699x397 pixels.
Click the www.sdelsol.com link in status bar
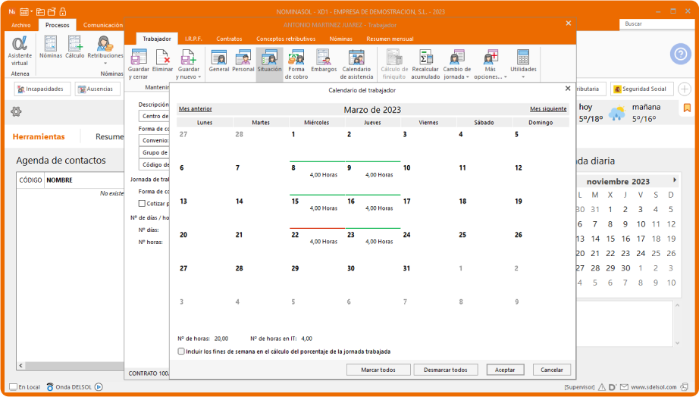pyautogui.click(x=654, y=386)
